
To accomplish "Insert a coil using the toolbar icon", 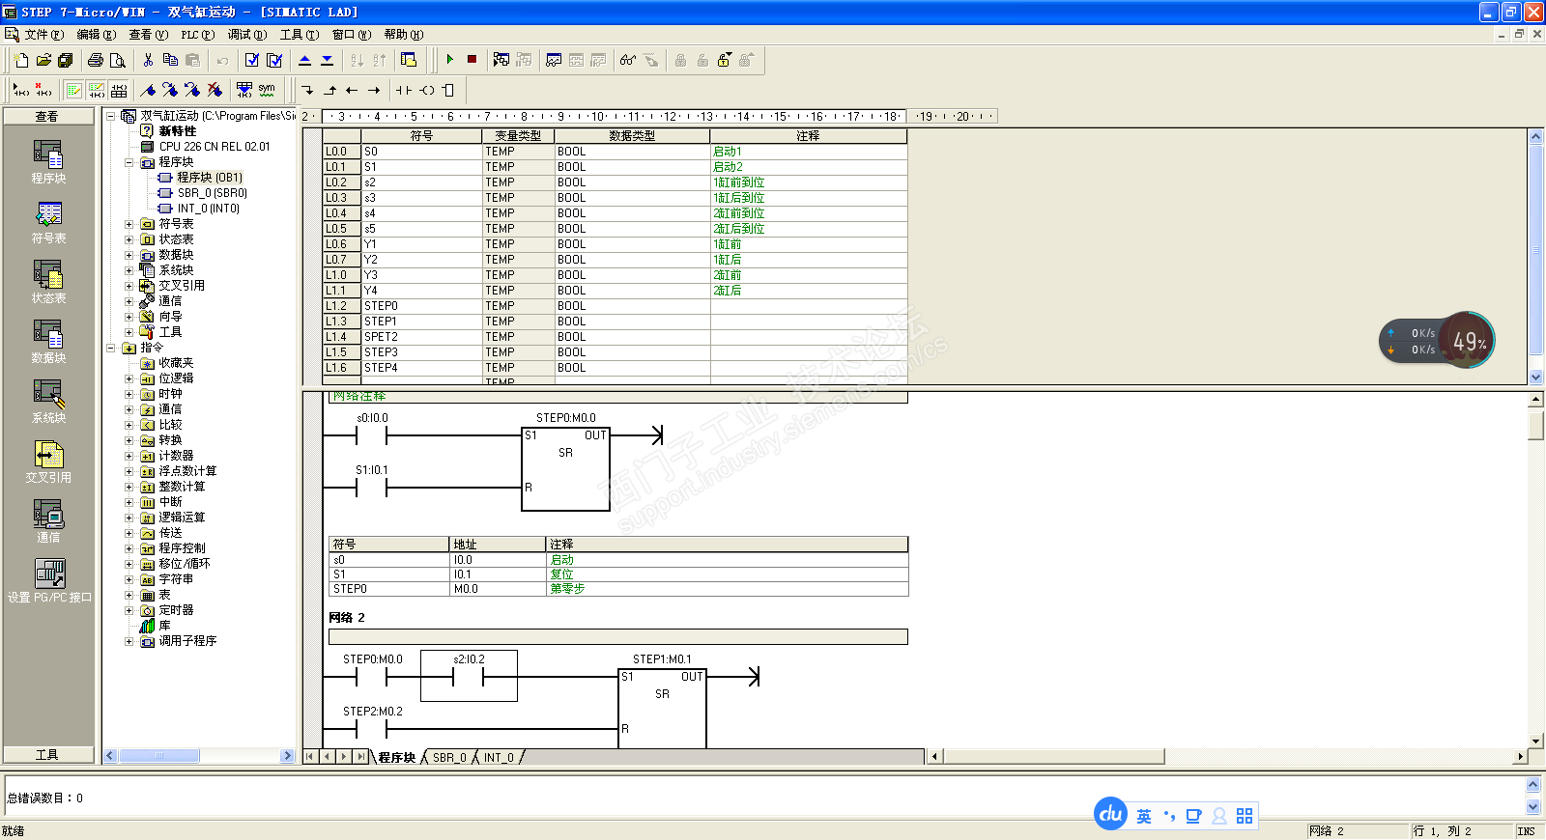I will click(x=426, y=91).
